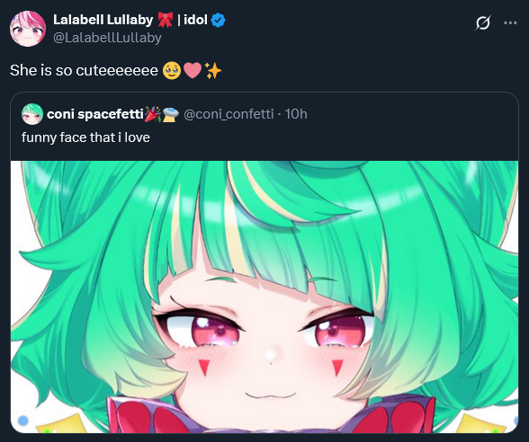
Task: Click the teary-eyed face emoji
Action: point(172,70)
